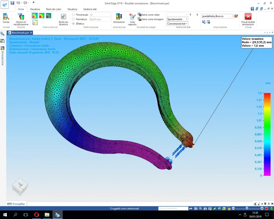Select the Effettivo radio button
Screen dimensions: 274x219
click(74, 24)
